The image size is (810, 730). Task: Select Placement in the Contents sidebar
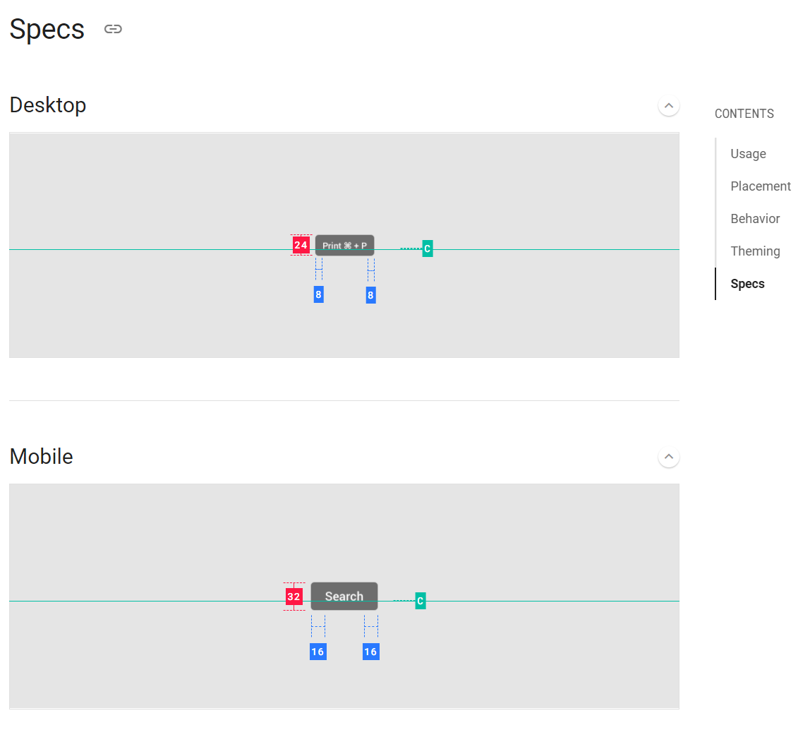[761, 186]
